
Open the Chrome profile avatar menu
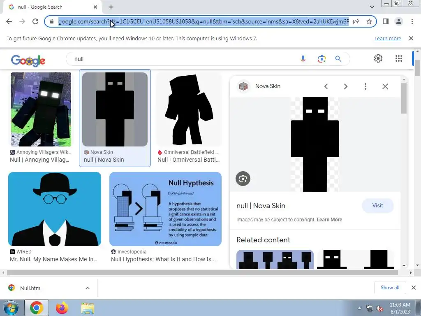pyautogui.click(x=399, y=21)
